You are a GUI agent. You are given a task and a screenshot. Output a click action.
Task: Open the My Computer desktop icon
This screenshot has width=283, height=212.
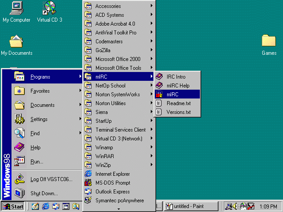(16, 12)
